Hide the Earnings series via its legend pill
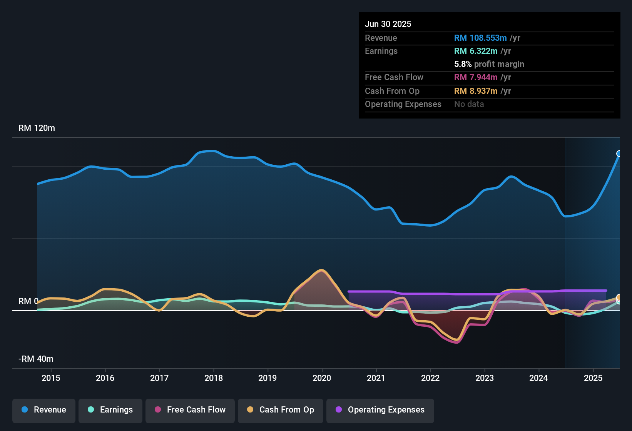 click(x=110, y=410)
